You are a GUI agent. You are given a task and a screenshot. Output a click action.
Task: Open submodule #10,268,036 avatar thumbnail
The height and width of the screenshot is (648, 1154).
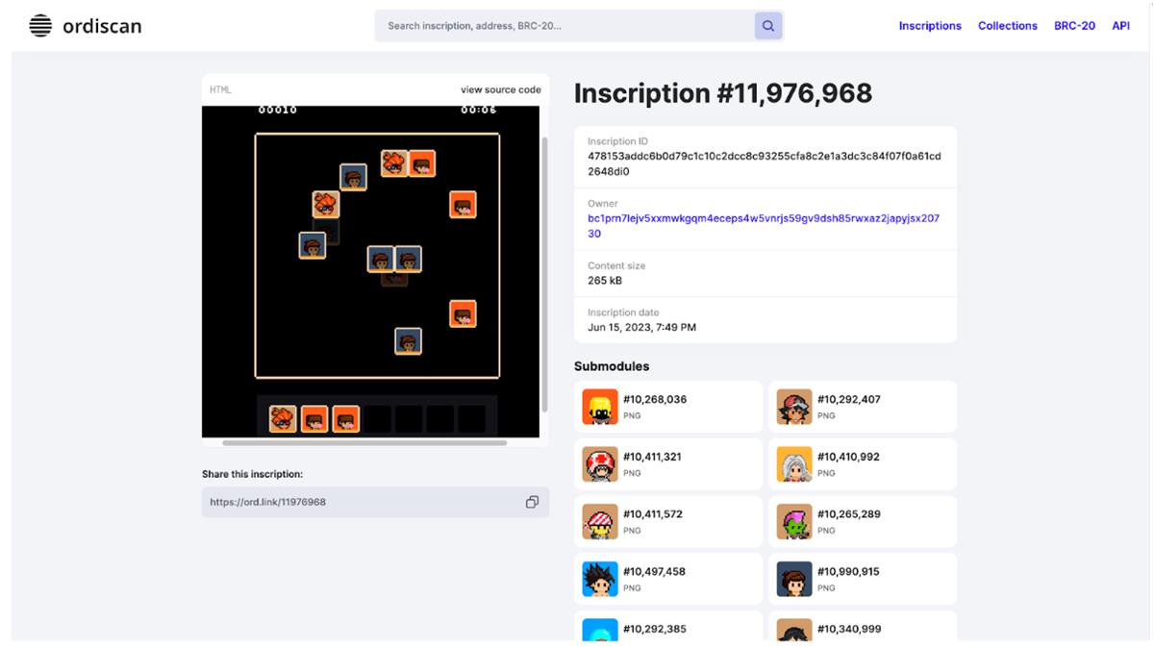600,407
